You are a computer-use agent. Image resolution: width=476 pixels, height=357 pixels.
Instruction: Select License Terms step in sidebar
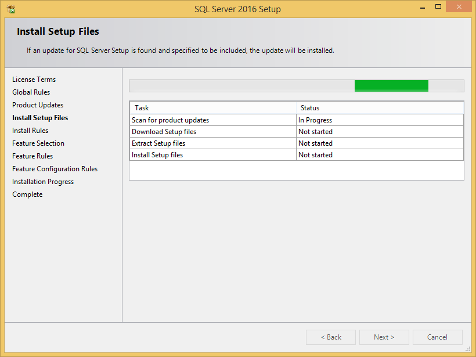34,80
